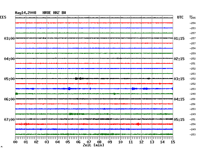Click the small event on 02:15 black trace
Image resolution: width=197 pixels, height=150 pixels.
coord(119,58)
